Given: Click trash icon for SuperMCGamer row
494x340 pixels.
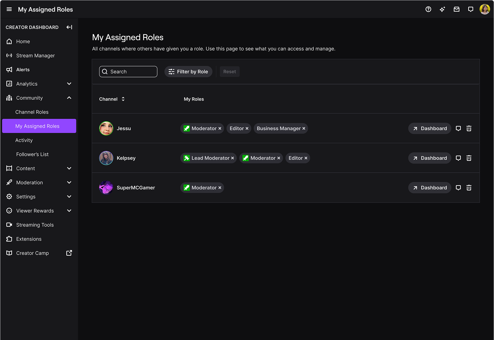Looking at the screenshot, I should [x=469, y=188].
